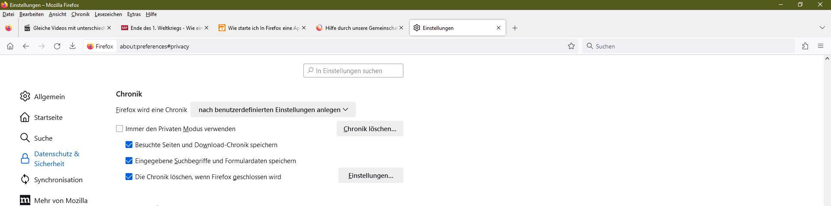The width and height of the screenshot is (831, 206).
Task: Click the scrollbar up arrow
Action: (x=827, y=58)
